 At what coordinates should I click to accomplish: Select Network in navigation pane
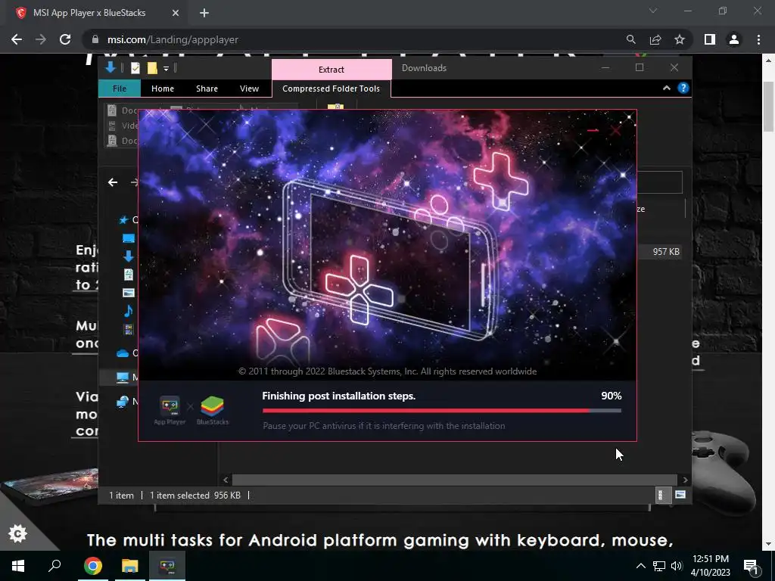coord(123,402)
